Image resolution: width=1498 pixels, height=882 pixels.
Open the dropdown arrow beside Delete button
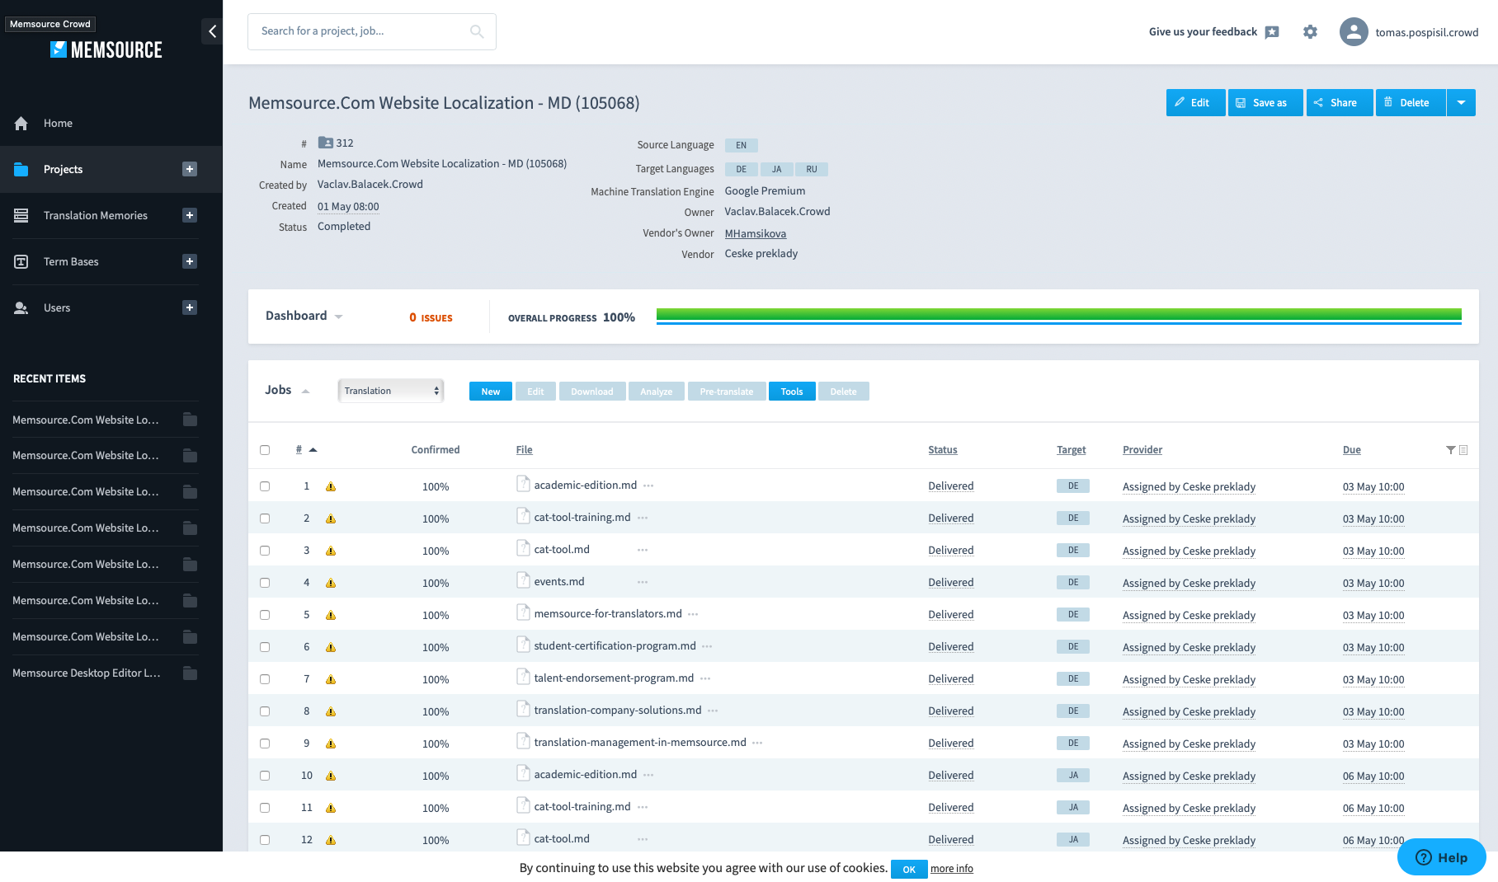point(1461,103)
